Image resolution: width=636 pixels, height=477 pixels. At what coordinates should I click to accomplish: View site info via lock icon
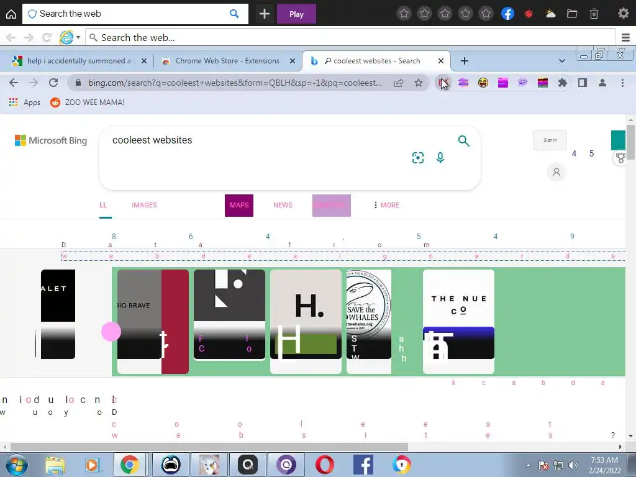tap(78, 83)
